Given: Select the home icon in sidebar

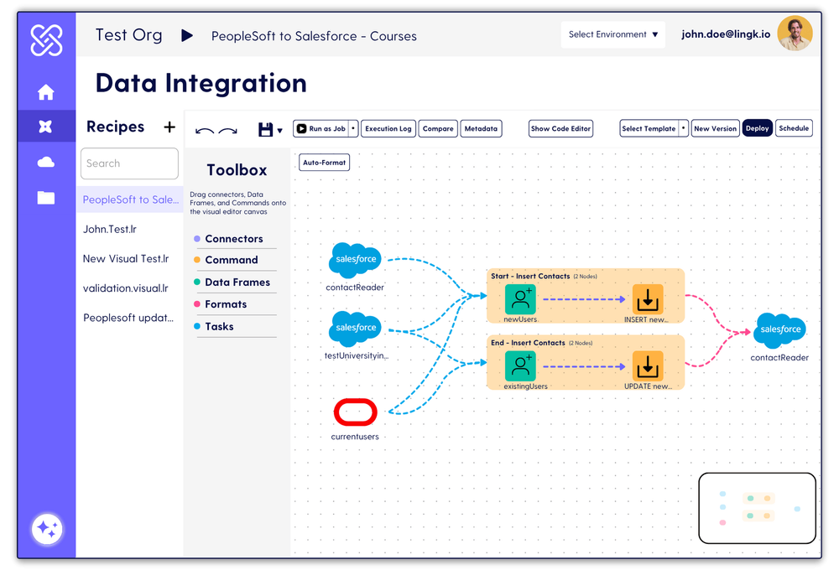Looking at the screenshot, I should [47, 92].
